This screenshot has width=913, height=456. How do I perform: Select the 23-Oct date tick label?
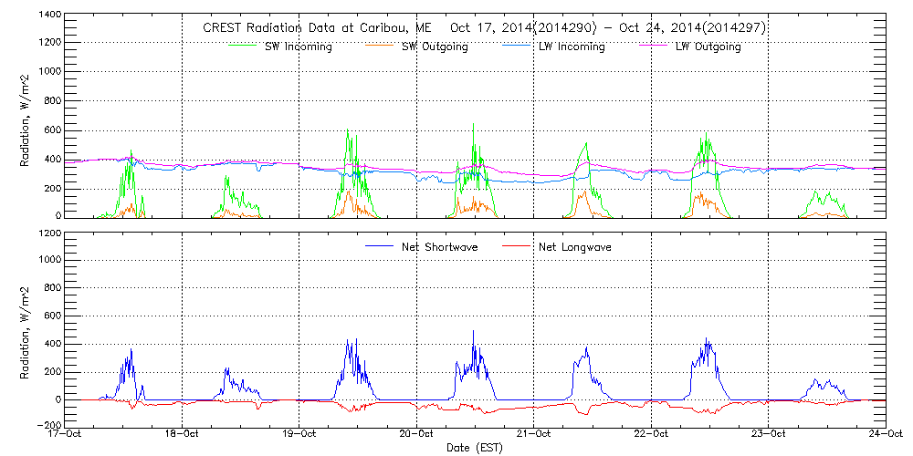768,435
